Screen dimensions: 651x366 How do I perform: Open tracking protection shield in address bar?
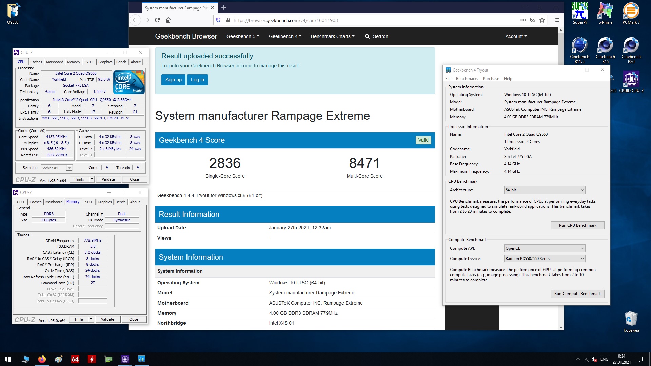218,20
